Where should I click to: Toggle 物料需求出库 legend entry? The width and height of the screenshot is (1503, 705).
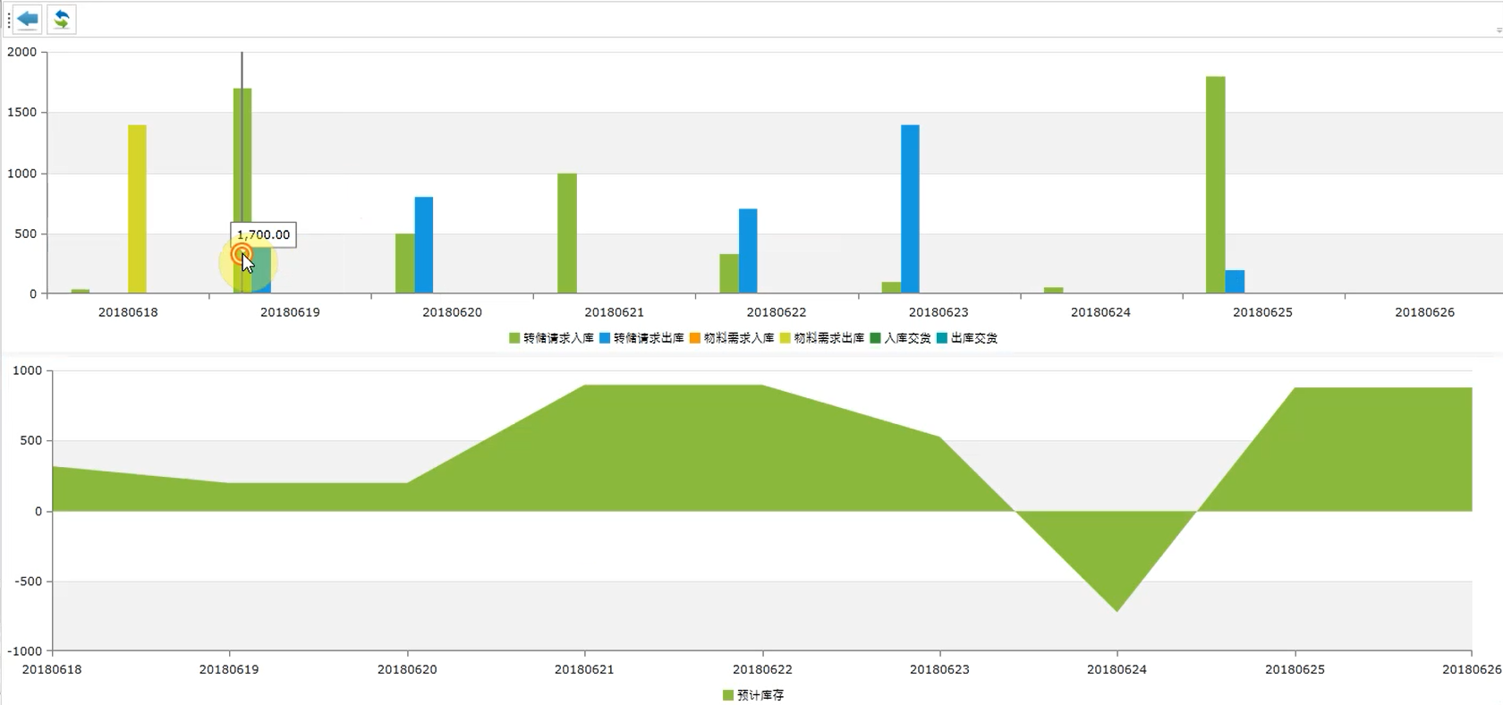click(x=822, y=338)
